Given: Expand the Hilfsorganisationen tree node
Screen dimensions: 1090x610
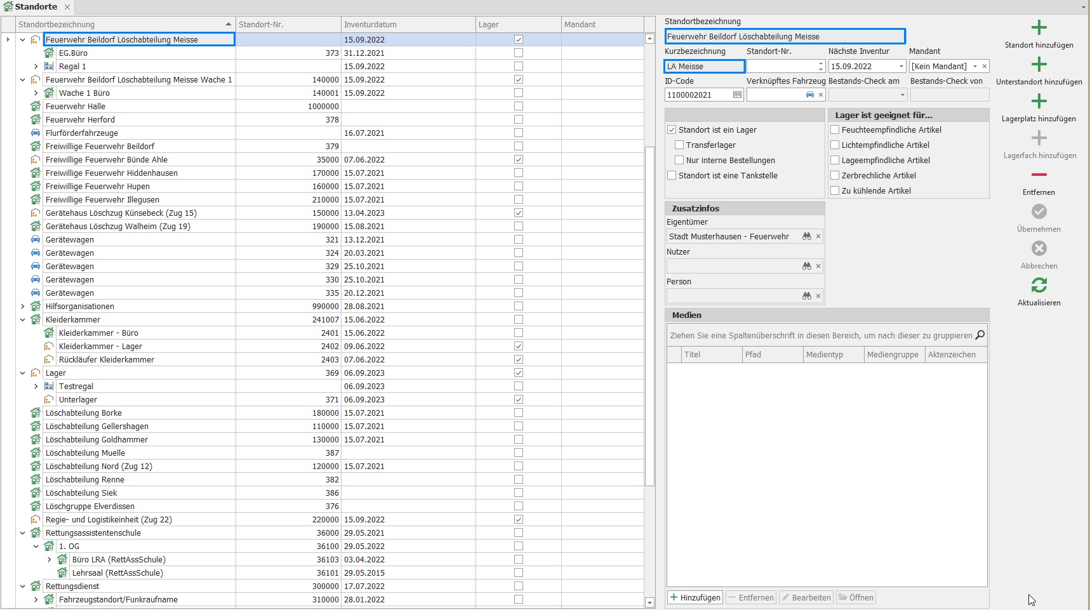Looking at the screenshot, I should (23, 307).
